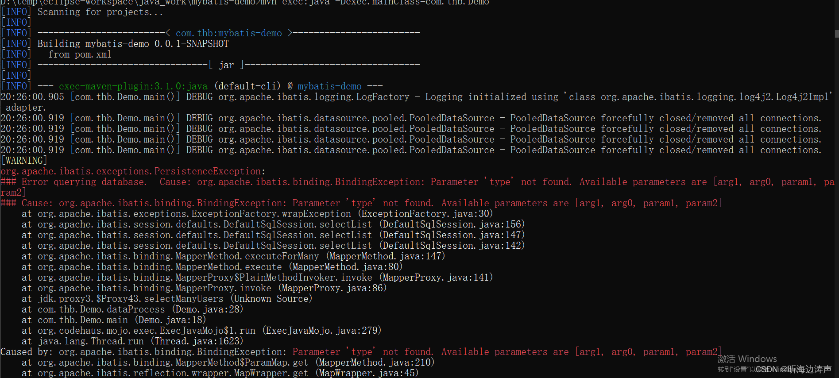Image resolution: width=839 pixels, height=378 pixels.
Task: Click '(Unknown Source)' text
Action: (x=271, y=299)
